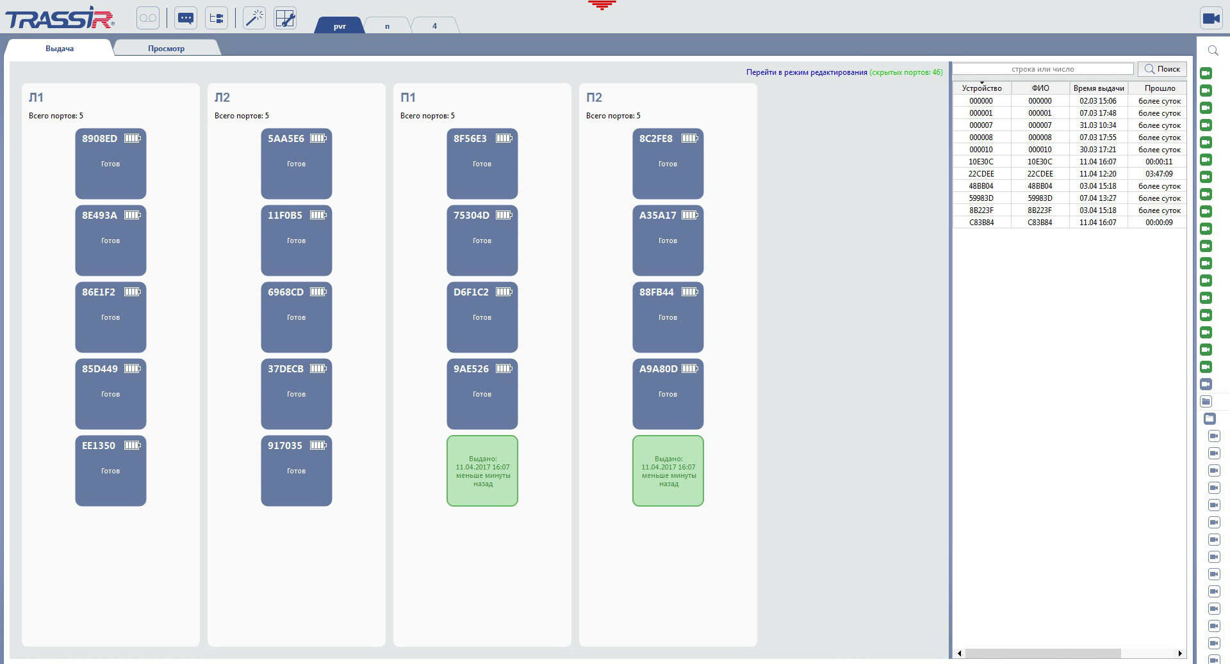The image size is (1230, 664).
Task: Open the chat message bubble icon
Action: click(186, 19)
